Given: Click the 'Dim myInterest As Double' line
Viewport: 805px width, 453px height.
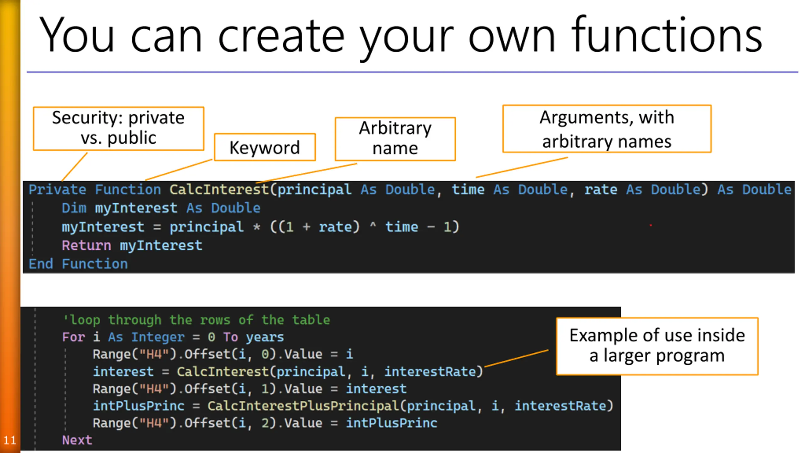Looking at the screenshot, I should click(161, 208).
